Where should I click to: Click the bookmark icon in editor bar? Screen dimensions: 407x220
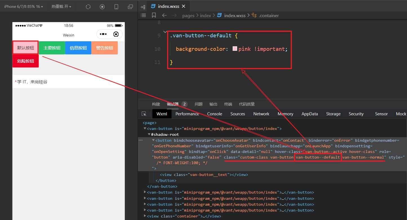click(154, 15)
